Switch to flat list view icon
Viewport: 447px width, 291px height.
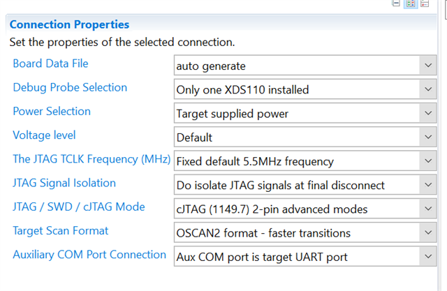point(425,3)
